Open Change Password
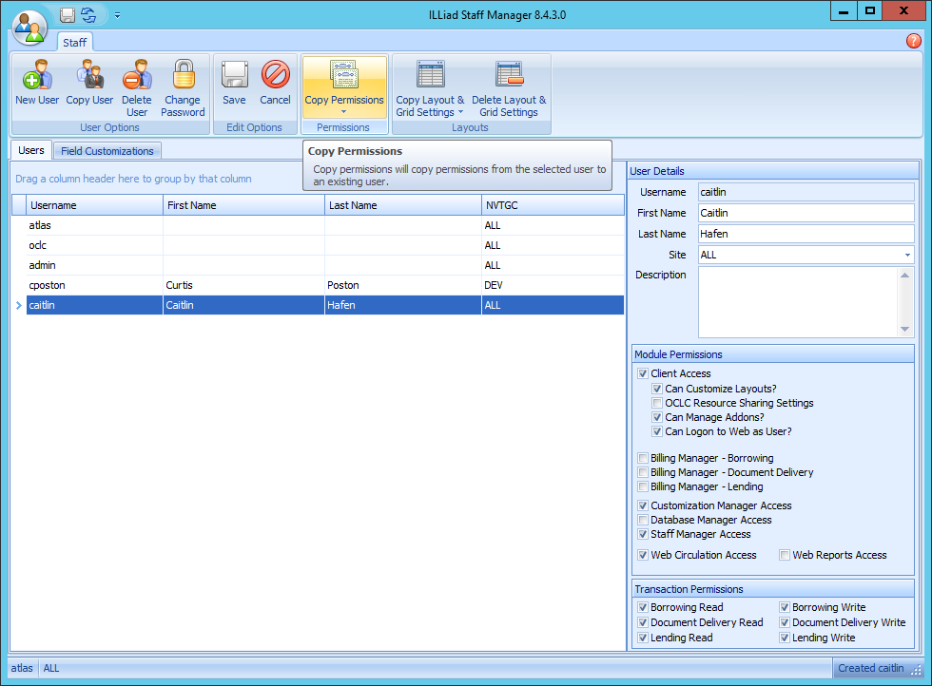The width and height of the screenshot is (932, 686). [x=182, y=84]
